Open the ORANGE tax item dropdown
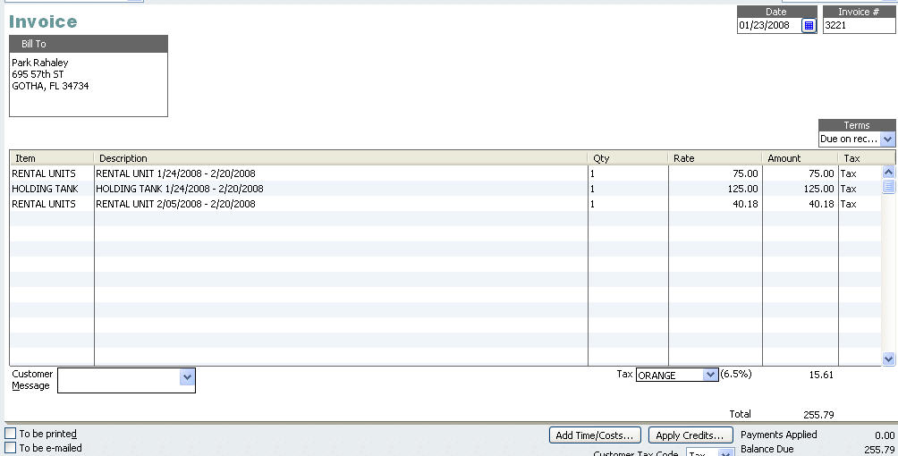This screenshot has height=456, width=898. point(710,376)
